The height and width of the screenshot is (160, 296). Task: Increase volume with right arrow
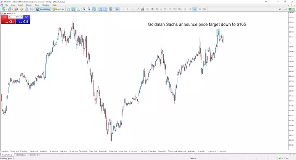(x=21, y=17)
